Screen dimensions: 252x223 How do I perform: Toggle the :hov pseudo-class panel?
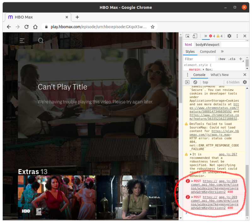click(x=222, y=59)
